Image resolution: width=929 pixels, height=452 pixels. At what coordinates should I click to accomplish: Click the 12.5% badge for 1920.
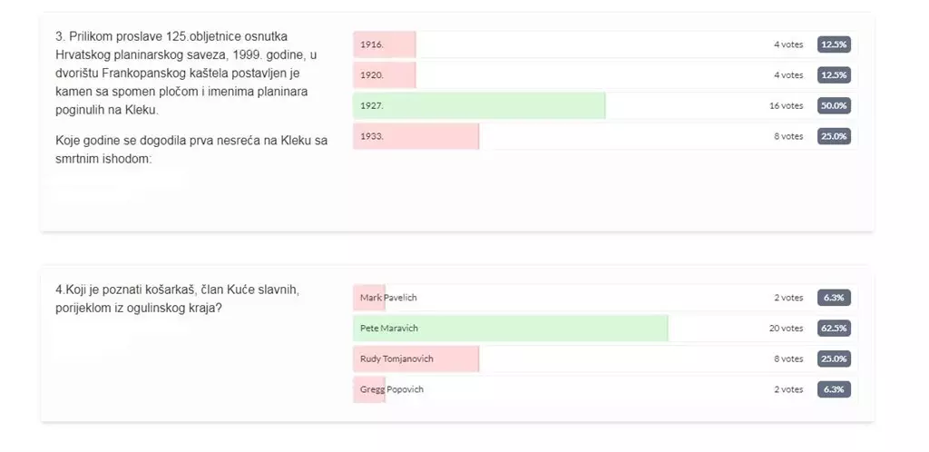tap(834, 75)
